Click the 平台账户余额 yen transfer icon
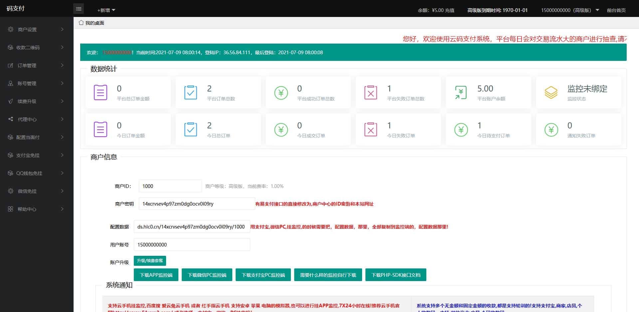 [x=461, y=92]
